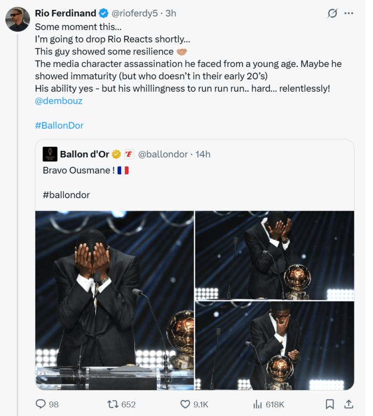Open Rio Ferdinand's profile avatar

17,20
